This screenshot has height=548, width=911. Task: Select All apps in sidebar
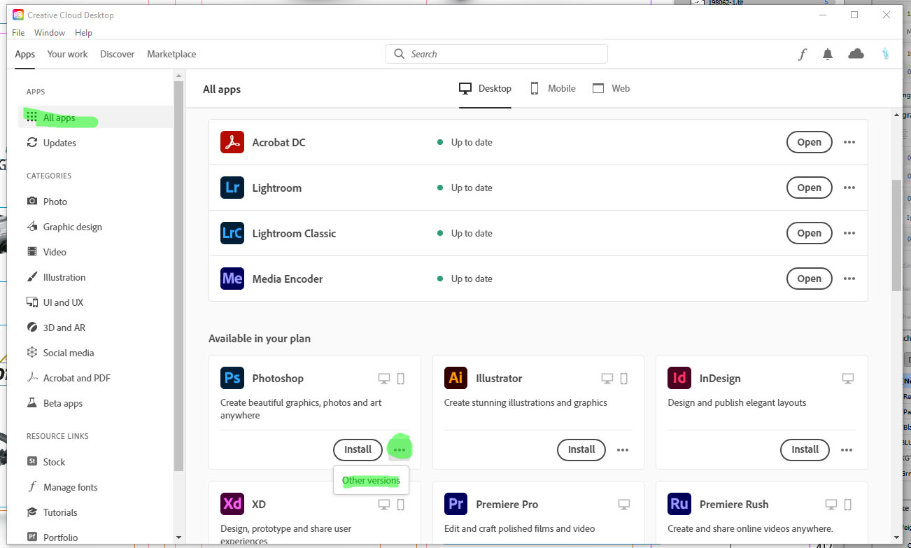[95, 118]
